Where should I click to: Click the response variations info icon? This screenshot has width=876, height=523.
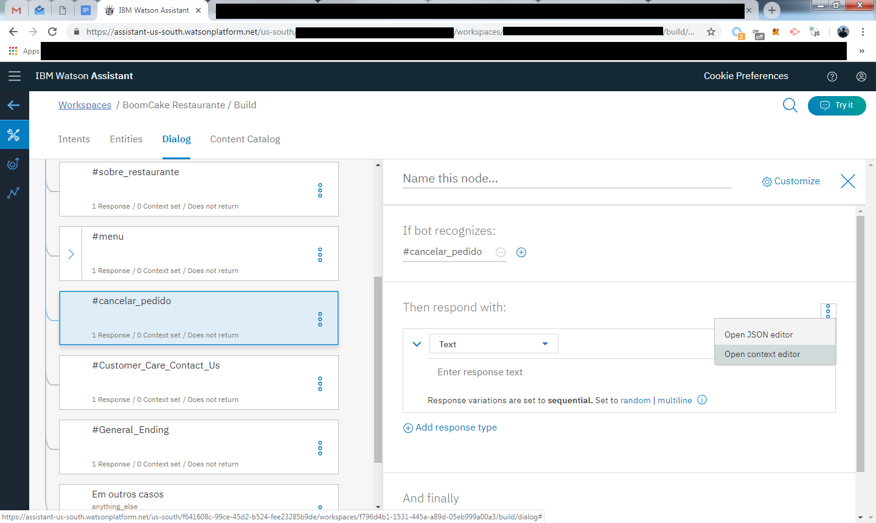pyautogui.click(x=702, y=400)
